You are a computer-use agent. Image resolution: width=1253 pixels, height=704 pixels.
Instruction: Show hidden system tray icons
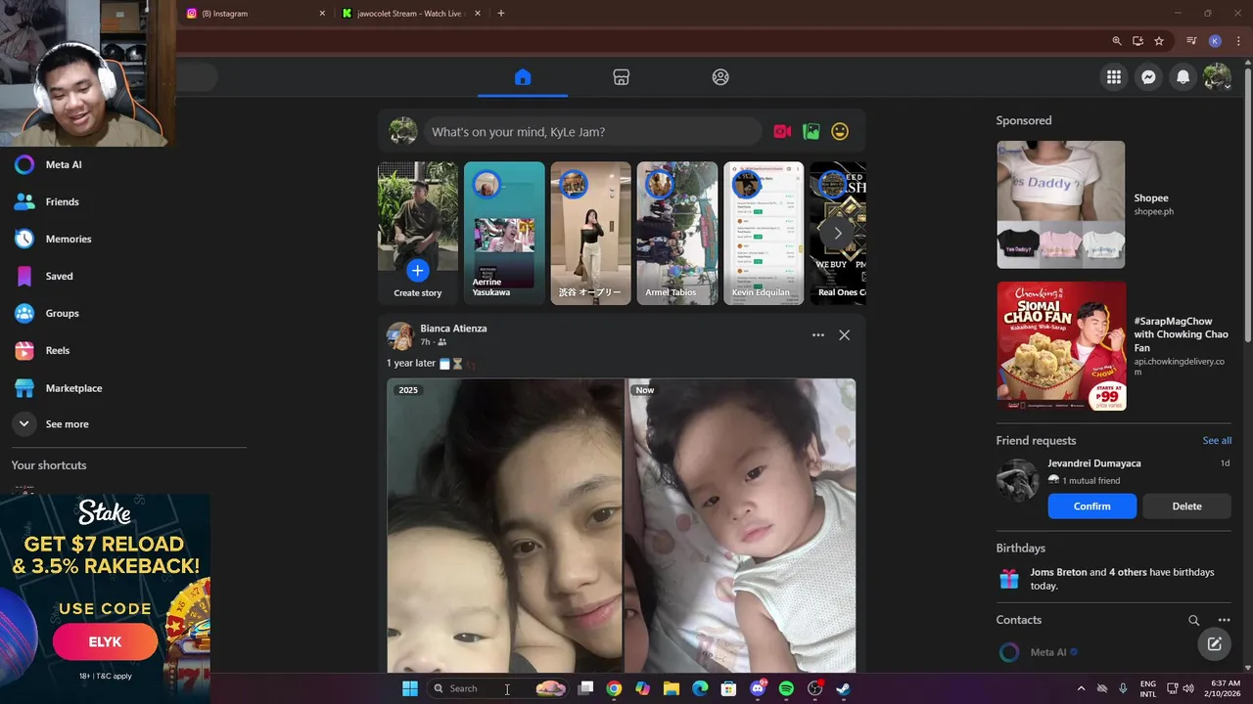pyautogui.click(x=1081, y=688)
